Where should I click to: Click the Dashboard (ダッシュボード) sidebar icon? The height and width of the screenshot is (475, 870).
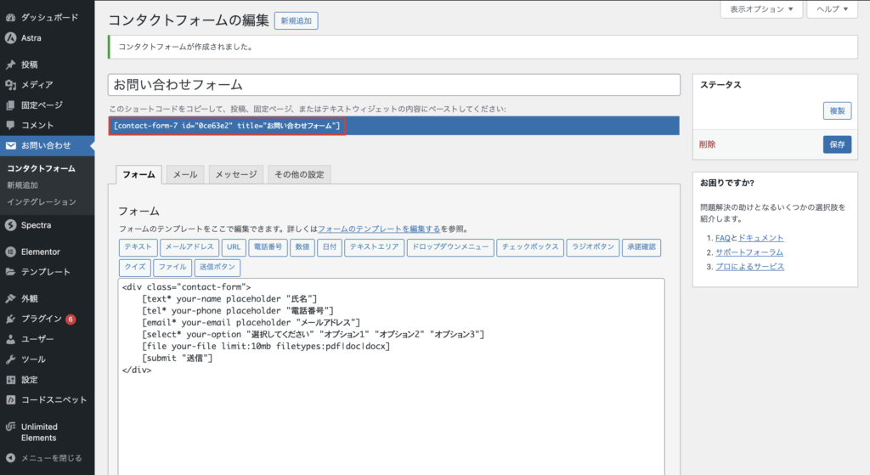pos(10,17)
